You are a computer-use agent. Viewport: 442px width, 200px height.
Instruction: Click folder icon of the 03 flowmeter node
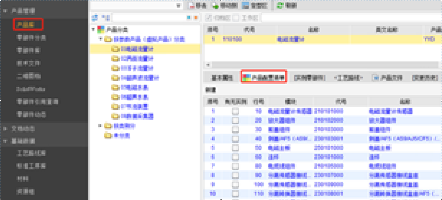(x=115, y=68)
